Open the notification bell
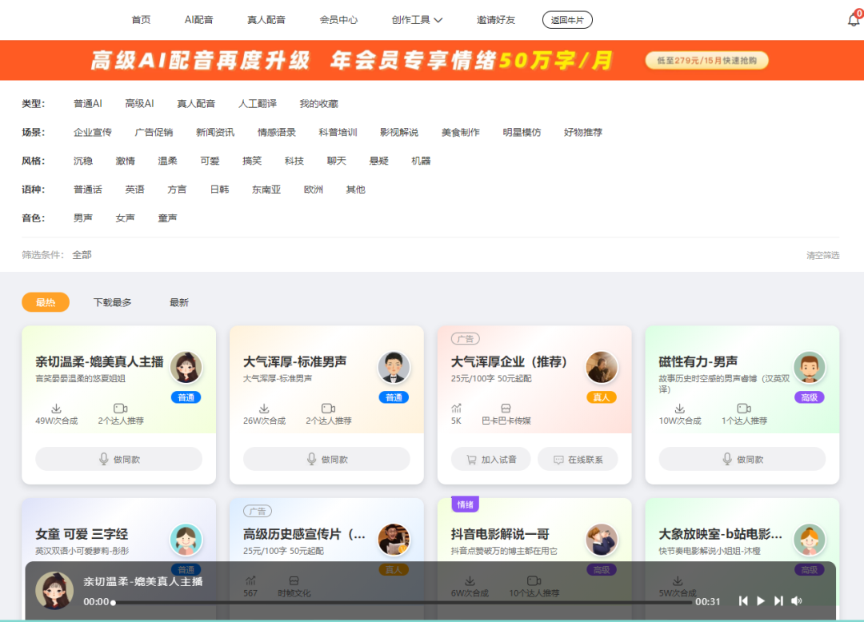 pos(854,20)
